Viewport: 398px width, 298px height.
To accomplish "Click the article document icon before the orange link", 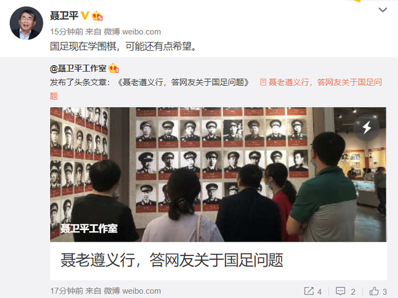I will [263, 82].
